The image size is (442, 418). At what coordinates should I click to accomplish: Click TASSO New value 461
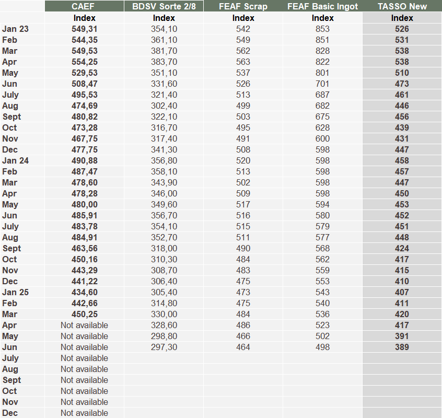point(402,95)
